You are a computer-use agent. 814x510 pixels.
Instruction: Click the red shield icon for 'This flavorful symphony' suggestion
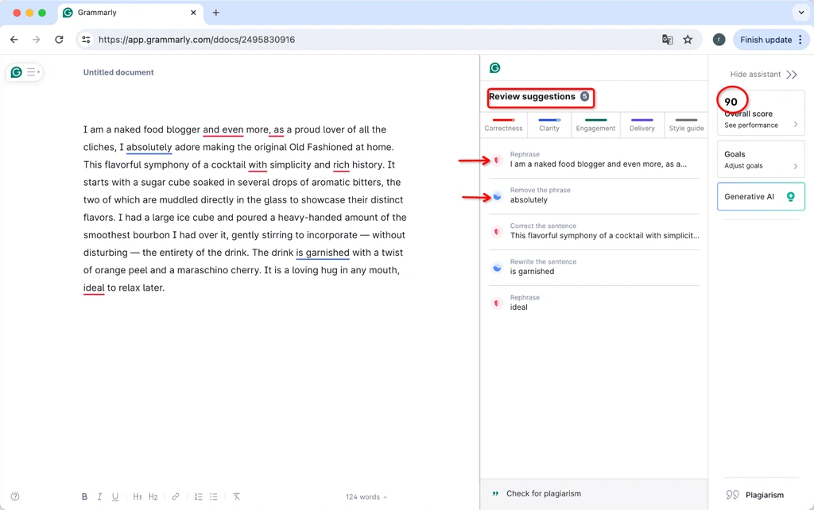click(498, 231)
